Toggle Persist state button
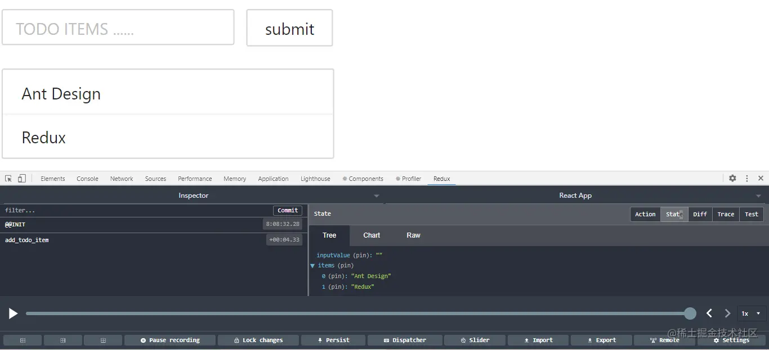Screen dimensions: 769x350 (x=333, y=340)
